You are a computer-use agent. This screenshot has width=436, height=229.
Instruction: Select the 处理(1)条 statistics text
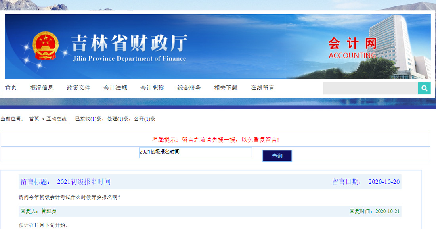point(118,119)
